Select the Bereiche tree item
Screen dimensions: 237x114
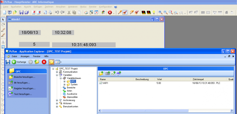[x=71, y=87]
